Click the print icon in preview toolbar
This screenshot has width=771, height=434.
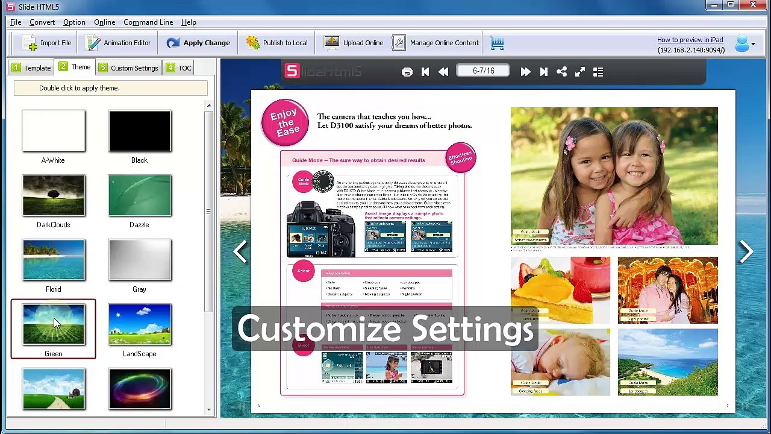point(407,72)
